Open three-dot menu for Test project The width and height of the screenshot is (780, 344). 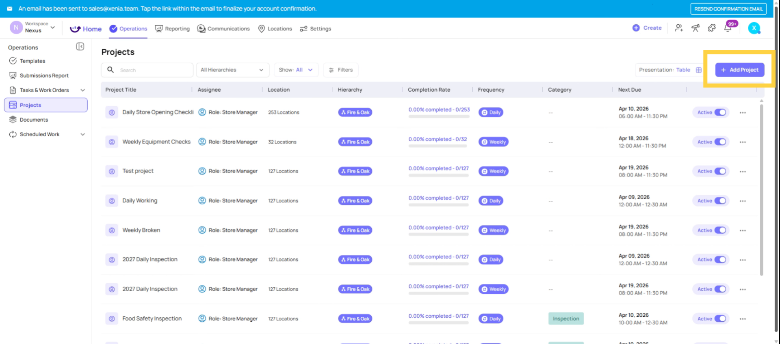(743, 172)
